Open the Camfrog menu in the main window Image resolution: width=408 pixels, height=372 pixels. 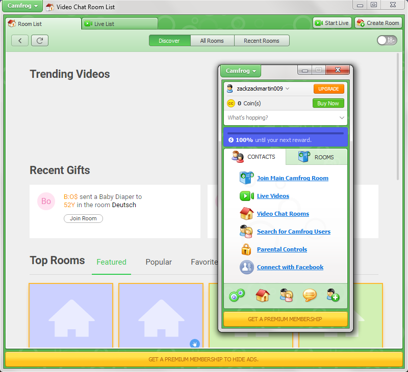pyautogui.click(x=22, y=6)
